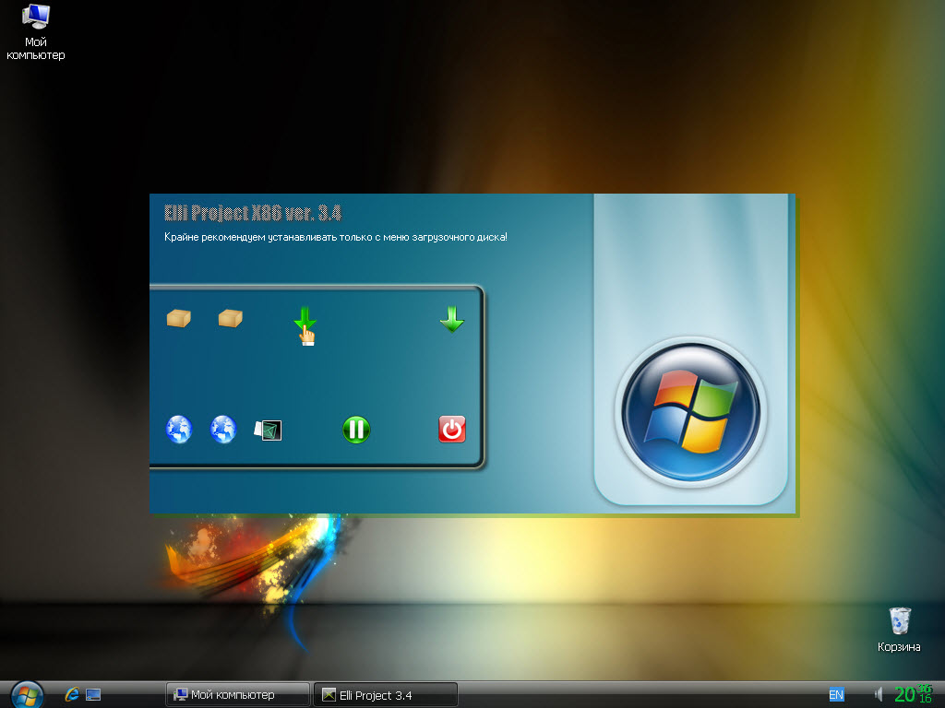945x708 pixels.
Task: Click the second cardboard box icon
Action: point(230,318)
